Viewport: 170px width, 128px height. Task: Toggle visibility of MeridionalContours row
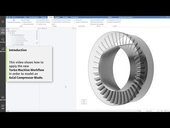(37, 35)
